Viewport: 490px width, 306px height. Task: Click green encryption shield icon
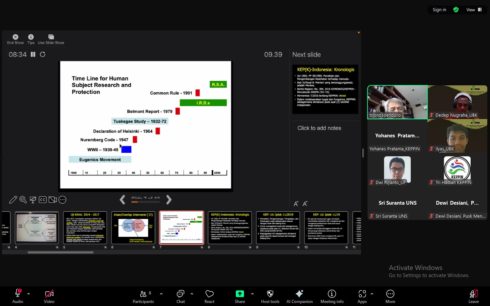coord(456,10)
